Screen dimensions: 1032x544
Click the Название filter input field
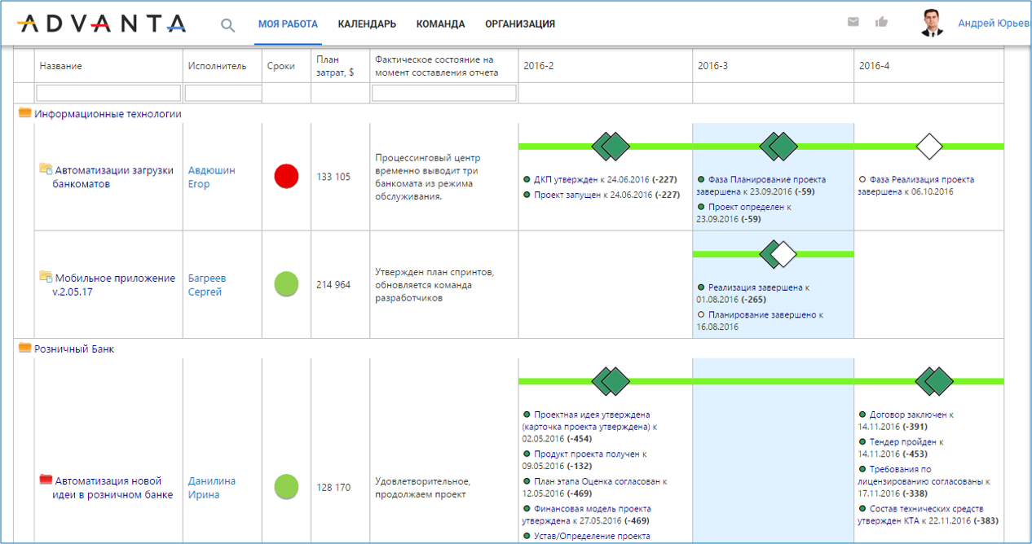click(108, 93)
